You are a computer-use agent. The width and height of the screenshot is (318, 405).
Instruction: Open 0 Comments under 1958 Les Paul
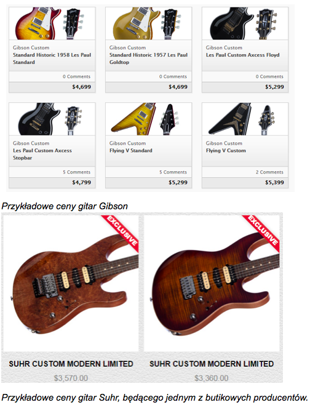click(x=77, y=76)
